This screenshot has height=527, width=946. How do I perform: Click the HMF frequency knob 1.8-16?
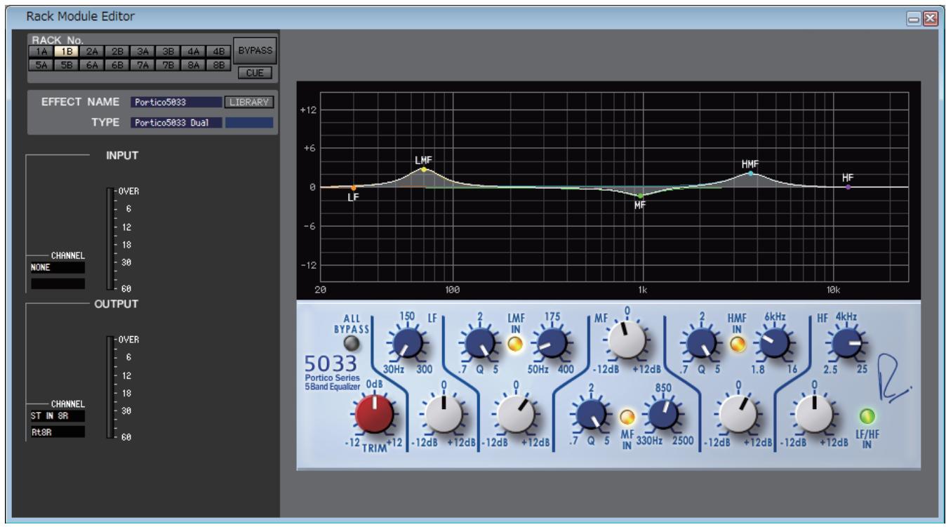774,344
